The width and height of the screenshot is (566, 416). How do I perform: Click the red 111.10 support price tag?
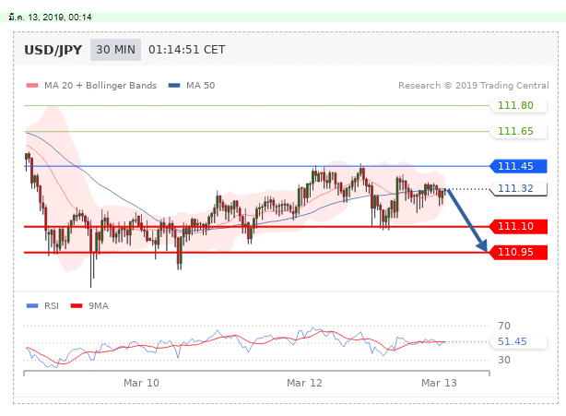click(518, 226)
